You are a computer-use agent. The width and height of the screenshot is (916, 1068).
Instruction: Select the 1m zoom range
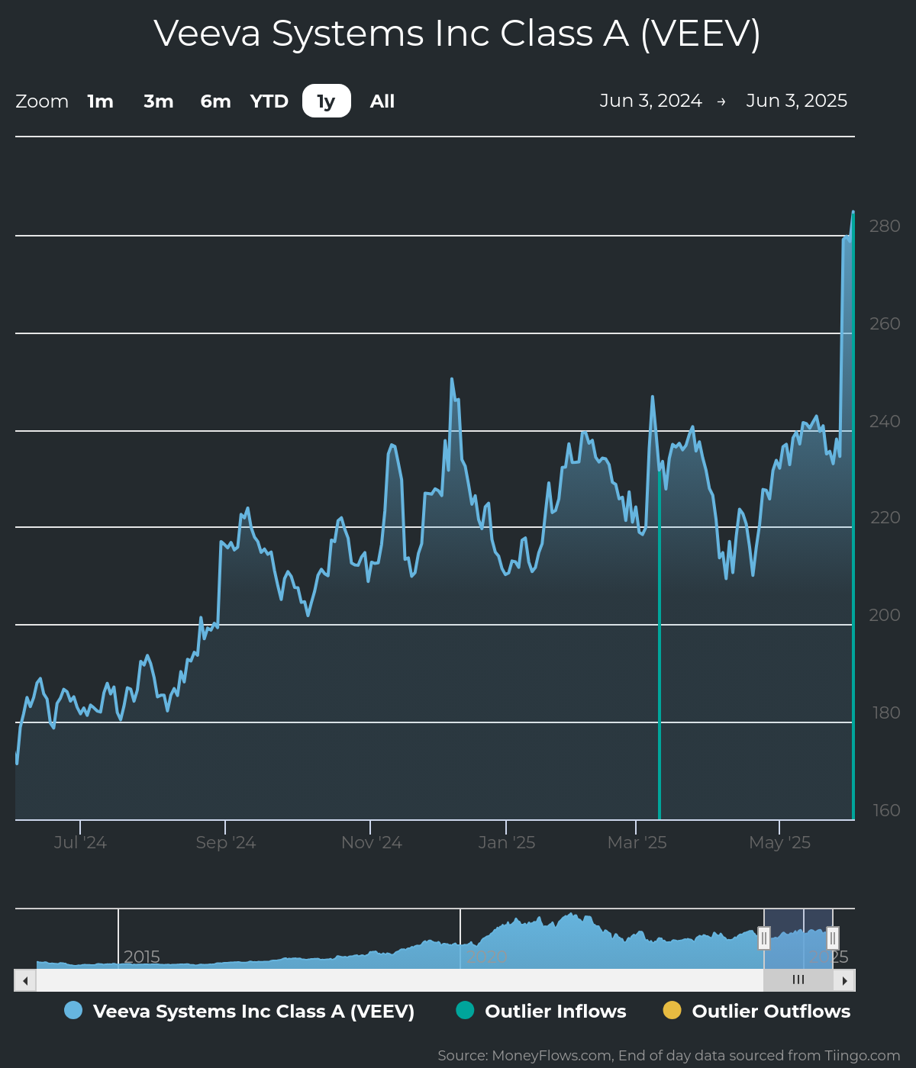click(x=100, y=101)
